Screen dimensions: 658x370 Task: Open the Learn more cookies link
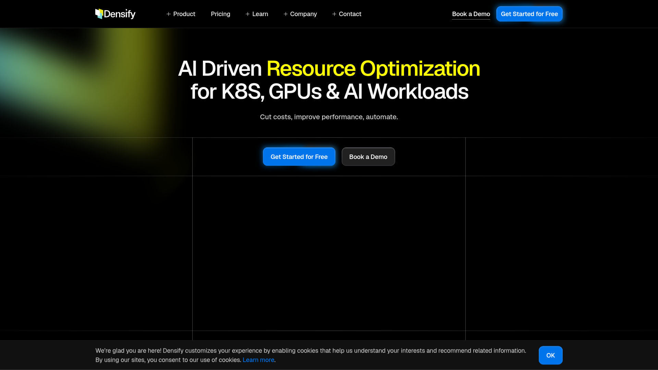(x=258, y=360)
